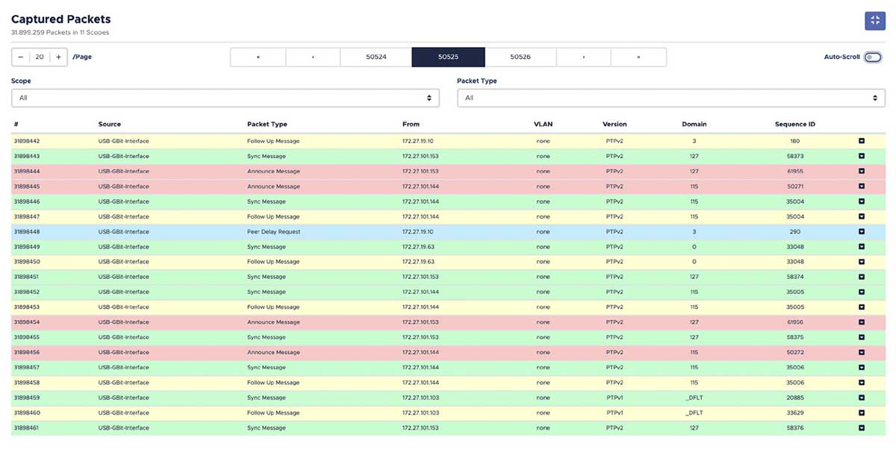Expand details of packet 31898461

coord(861,428)
